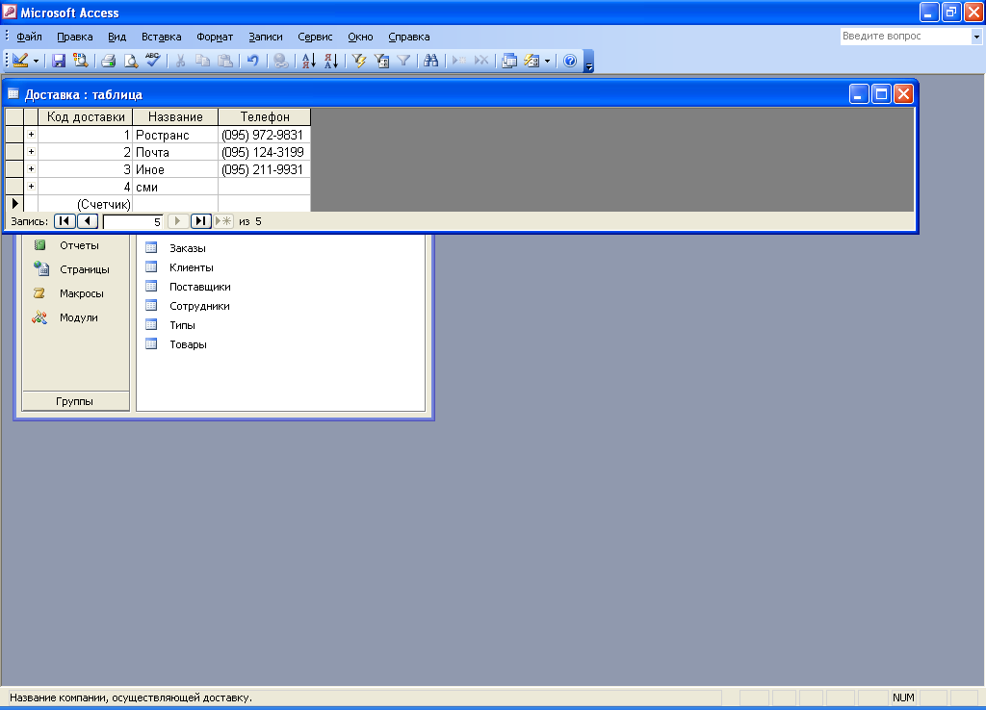Click Filter By Form icon
The image size is (986, 710).
[381, 61]
